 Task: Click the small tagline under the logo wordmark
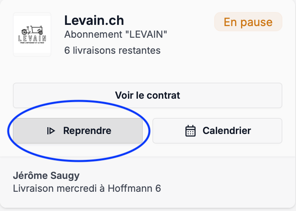coord(32,43)
